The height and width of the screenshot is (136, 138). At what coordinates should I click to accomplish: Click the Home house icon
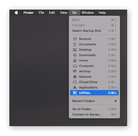pos(75,60)
